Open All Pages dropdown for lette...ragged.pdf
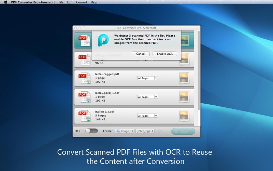The height and width of the screenshot is (171, 273). (147, 78)
